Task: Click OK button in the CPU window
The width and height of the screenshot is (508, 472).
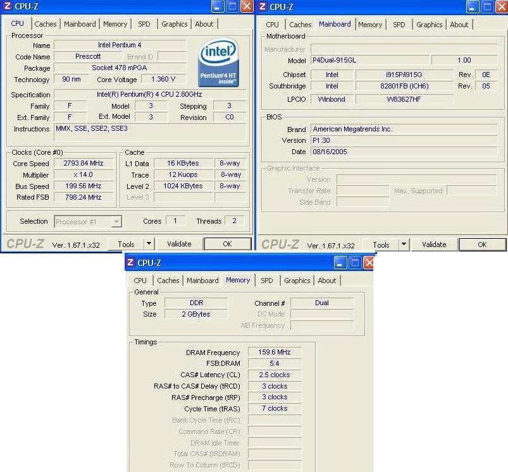Action: 228,244
